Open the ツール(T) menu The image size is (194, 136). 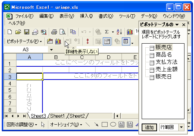click(x=127, y=16)
